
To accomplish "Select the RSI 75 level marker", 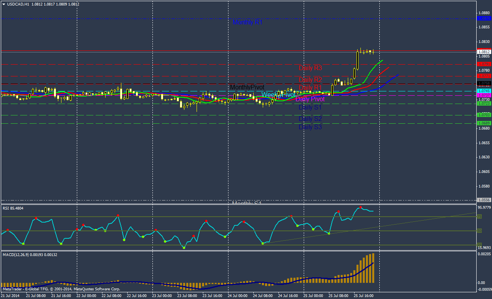I will pyautogui.click(x=479, y=217).
